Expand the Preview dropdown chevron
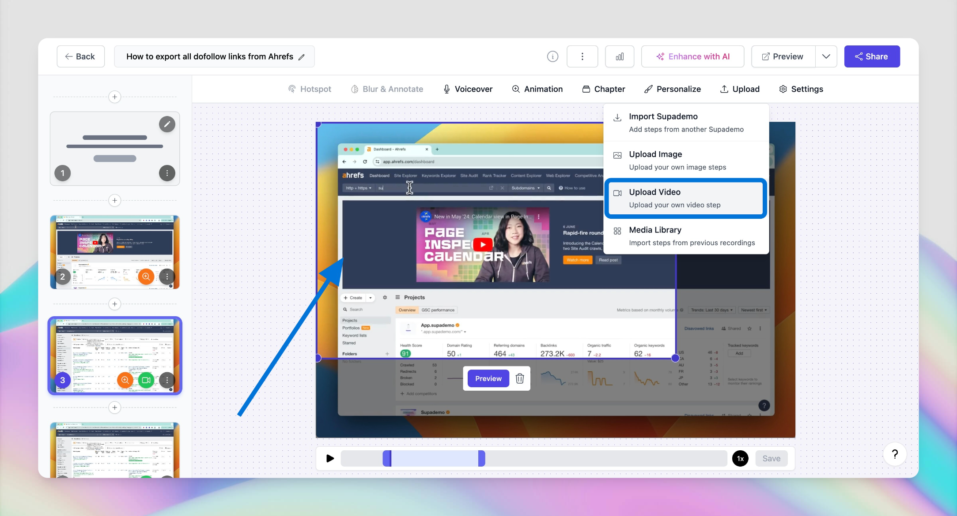The image size is (957, 516). [x=826, y=56]
